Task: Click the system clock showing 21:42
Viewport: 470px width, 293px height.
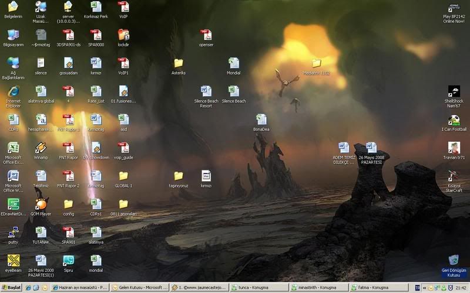Action: [461, 288]
